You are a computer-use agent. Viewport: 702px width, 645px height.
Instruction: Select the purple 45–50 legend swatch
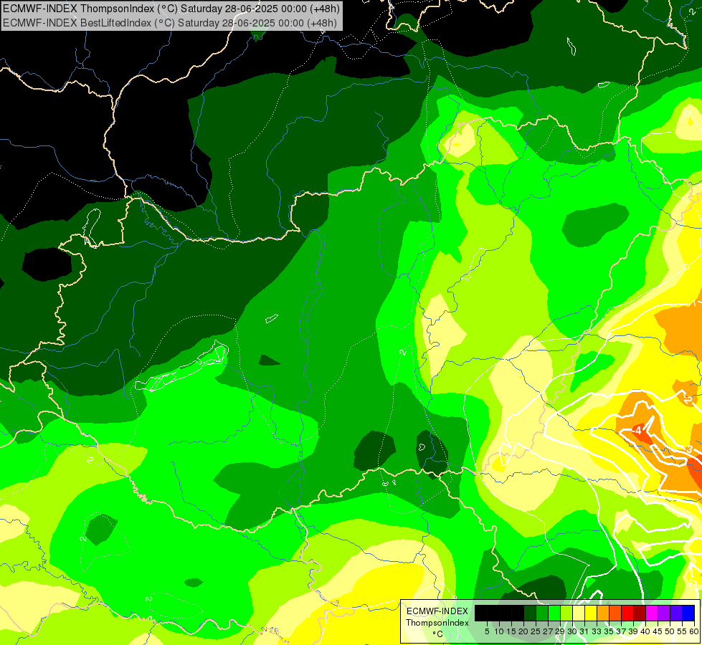click(664, 613)
